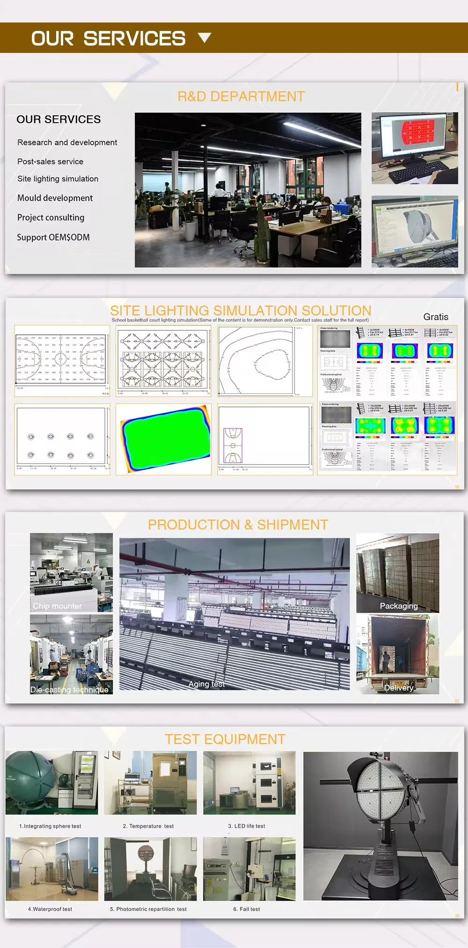The width and height of the screenshot is (468, 948).
Task: Open the Integrating sphere test image
Action: click(51, 783)
